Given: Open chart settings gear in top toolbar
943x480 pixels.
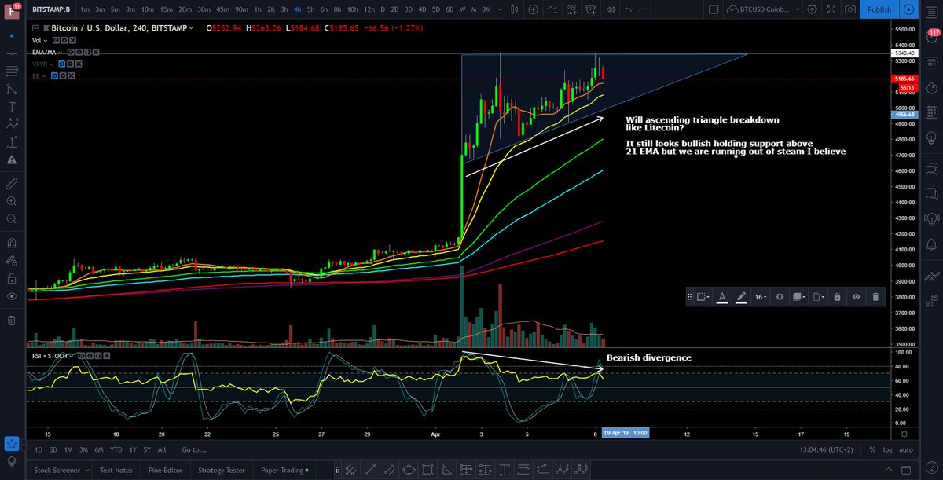Looking at the screenshot, I should 812,9.
